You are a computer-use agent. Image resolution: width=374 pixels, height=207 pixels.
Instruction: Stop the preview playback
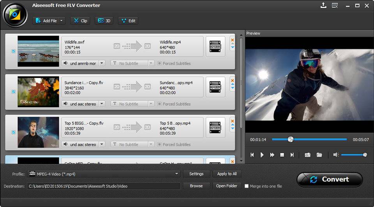tap(282, 155)
